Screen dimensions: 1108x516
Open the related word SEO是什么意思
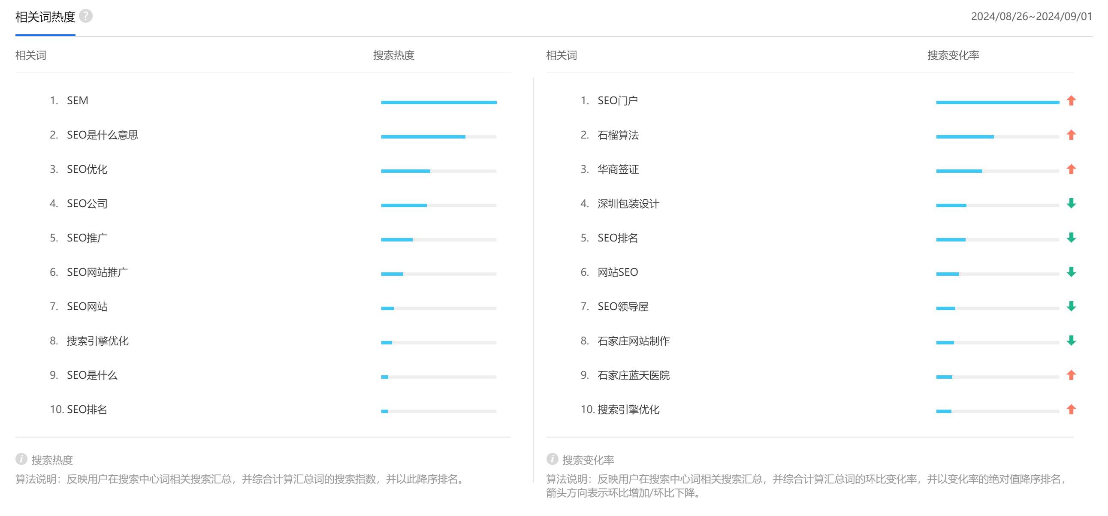pos(103,135)
